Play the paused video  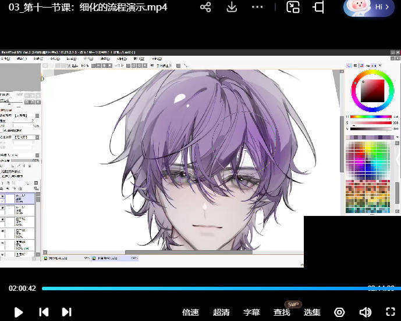point(19,312)
